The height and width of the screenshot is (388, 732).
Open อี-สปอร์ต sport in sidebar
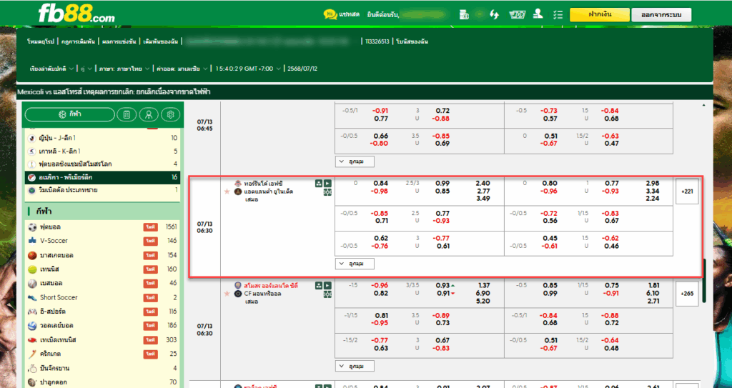click(103, 312)
